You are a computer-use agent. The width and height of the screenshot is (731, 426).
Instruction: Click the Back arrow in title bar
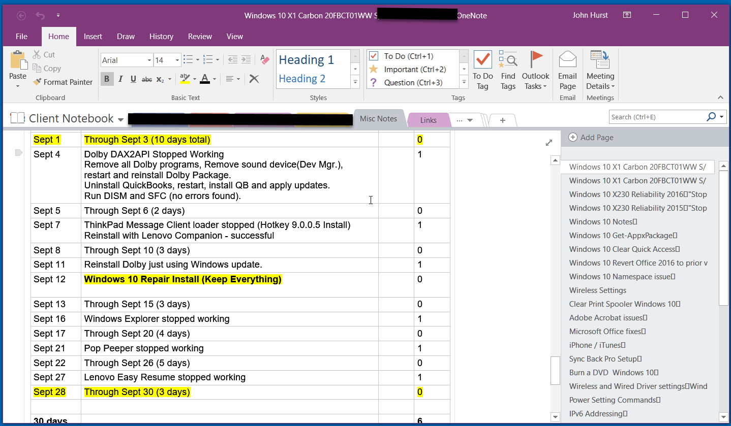[21, 15]
